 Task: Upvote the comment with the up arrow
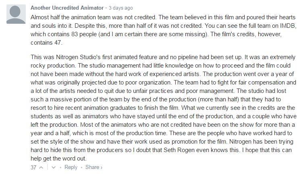click(x=41, y=168)
